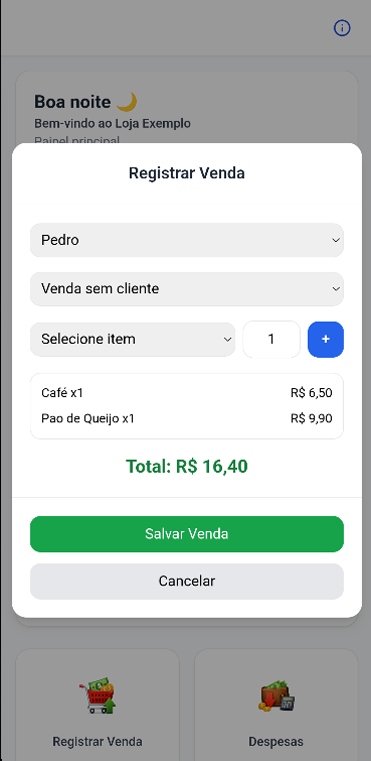Click the R$ 9,90 price
371x761 pixels.
pyautogui.click(x=311, y=418)
